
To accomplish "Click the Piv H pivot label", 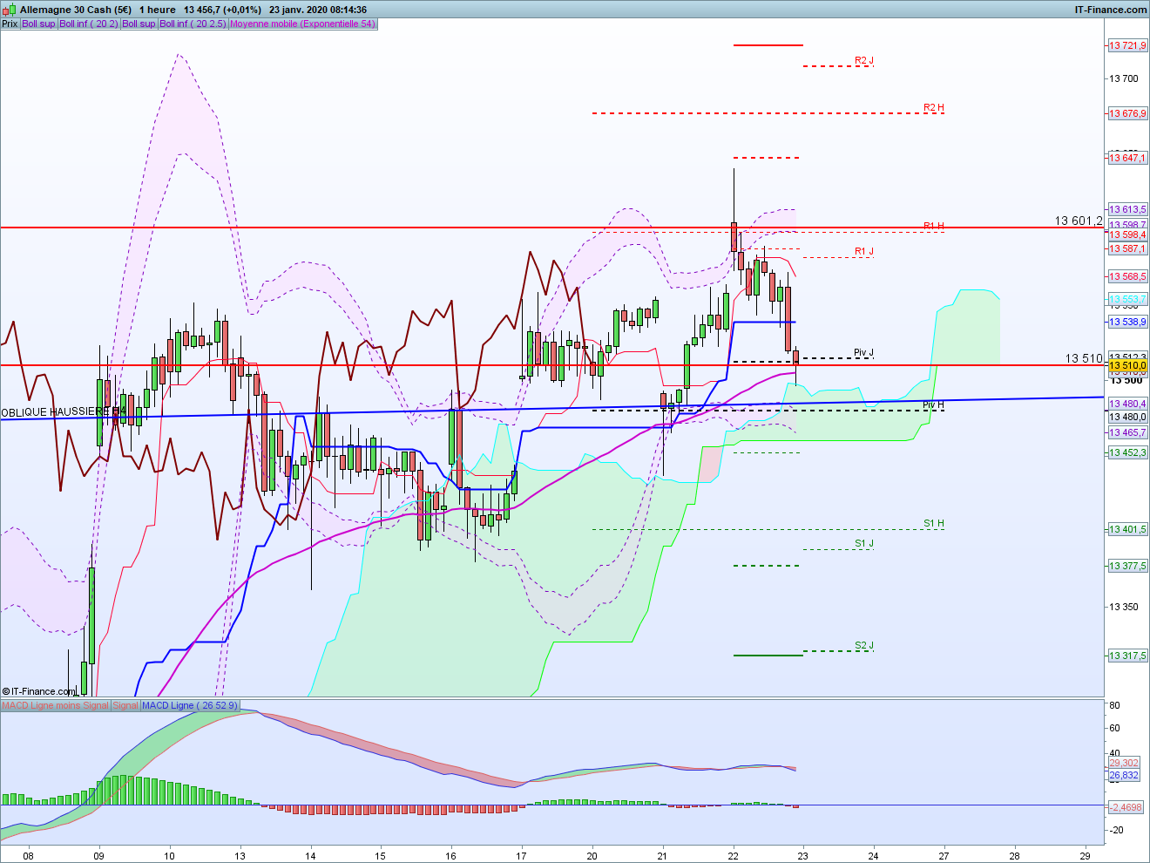I will pos(933,405).
